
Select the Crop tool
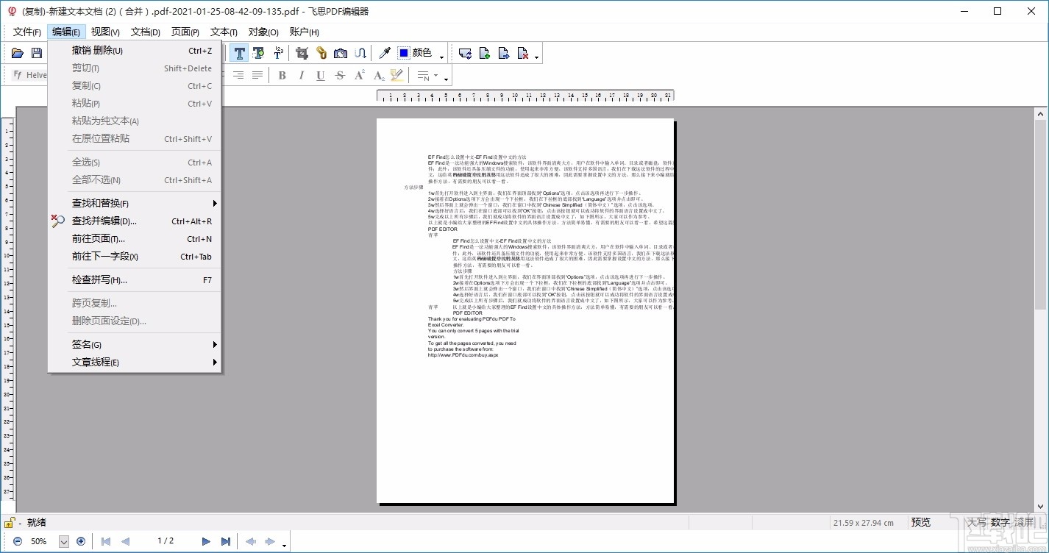[x=302, y=53]
